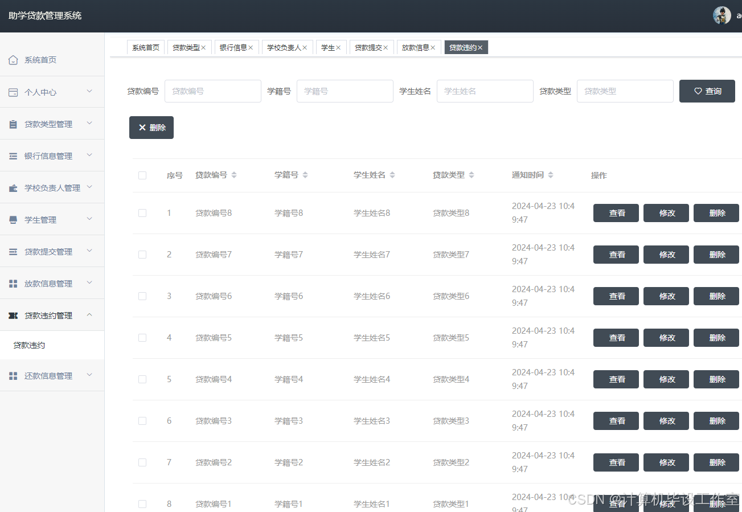Click 修改 for the 贷款编号7 row

click(666, 255)
